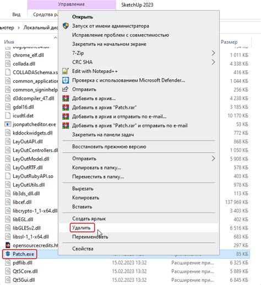Click the opensourcecredits file icon

[8, 245]
